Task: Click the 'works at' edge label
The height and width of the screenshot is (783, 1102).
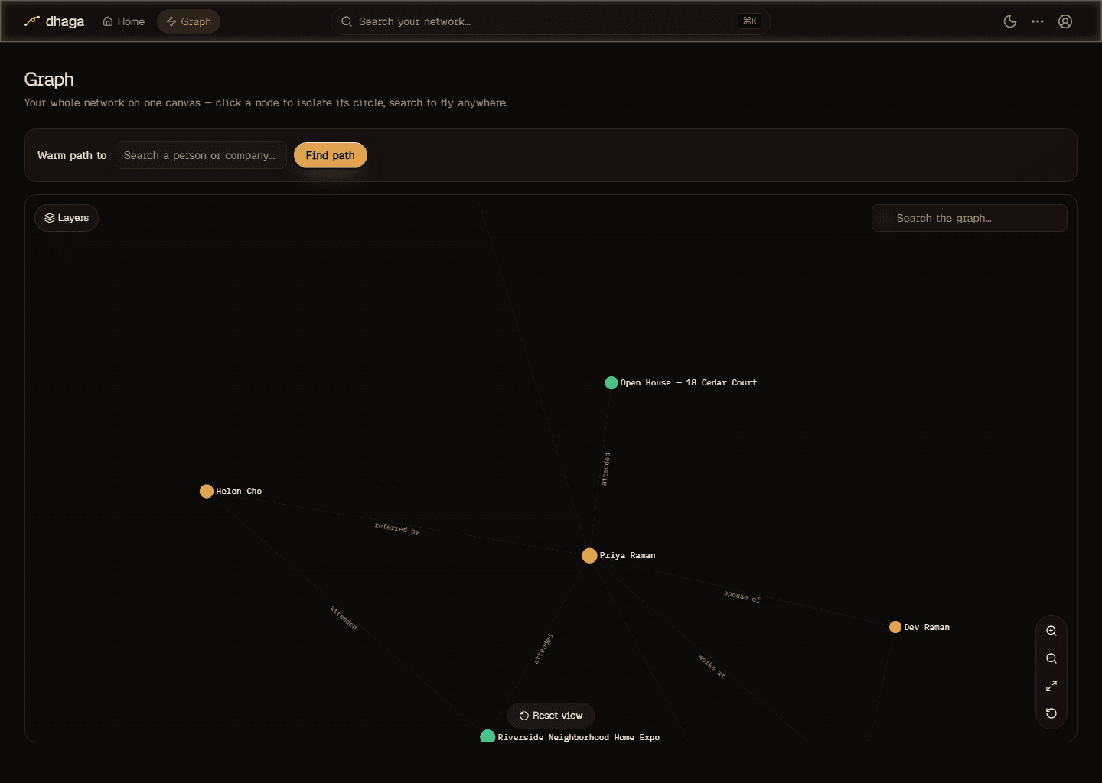Action: (x=712, y=667)
